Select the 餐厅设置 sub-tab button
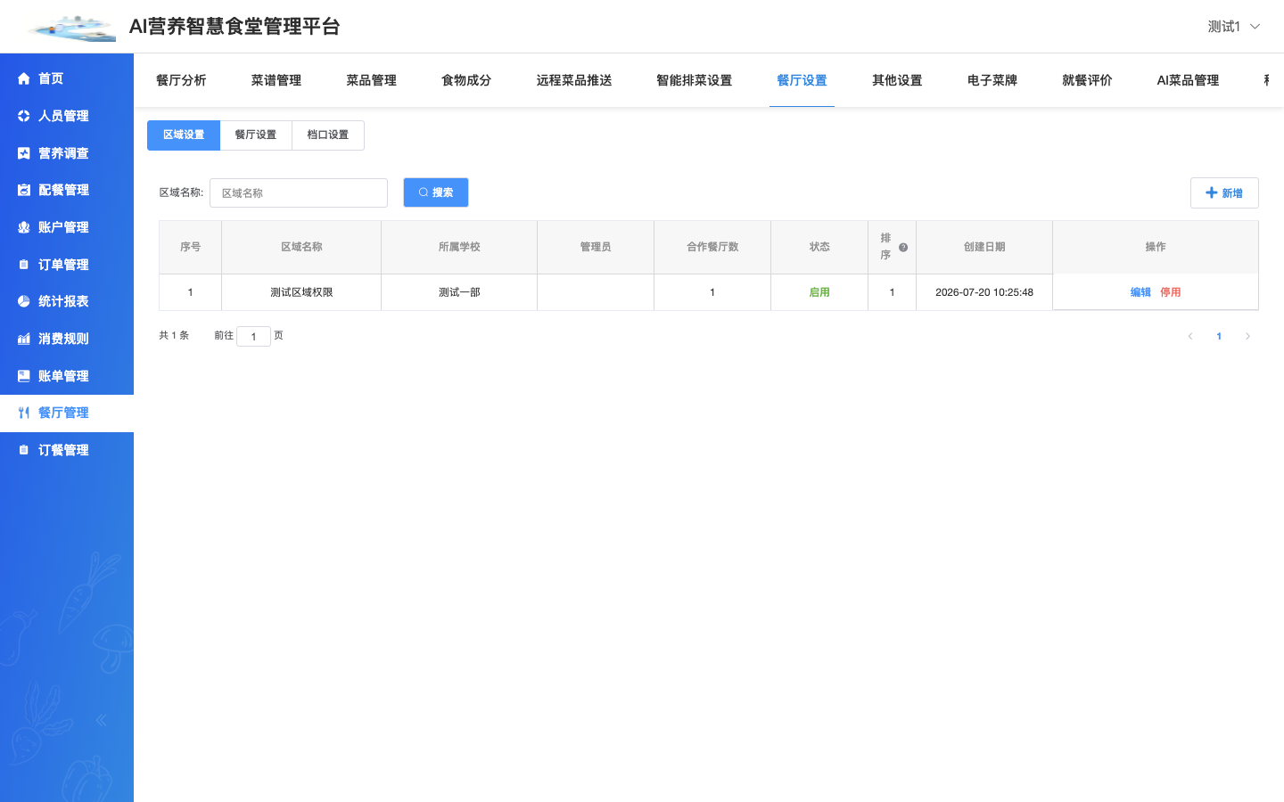1284x802 pixels. coord(256,135)
